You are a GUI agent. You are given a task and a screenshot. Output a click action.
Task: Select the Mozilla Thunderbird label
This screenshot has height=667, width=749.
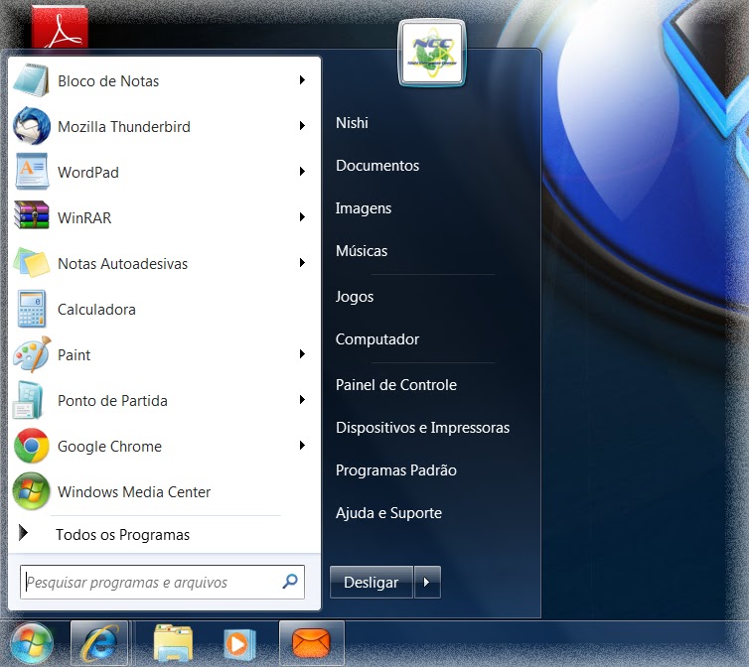click(x=124, y=126)
